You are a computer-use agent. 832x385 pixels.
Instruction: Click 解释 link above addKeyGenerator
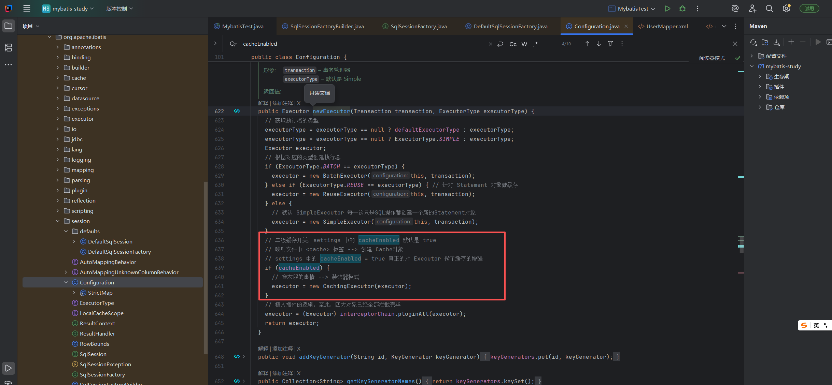point(263,349)
